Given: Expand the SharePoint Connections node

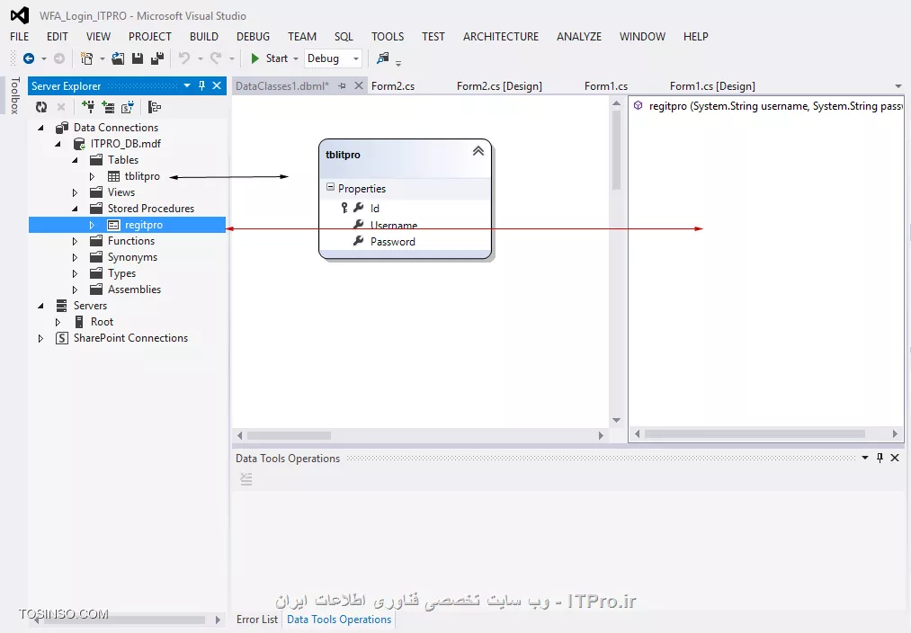Looking at the screenshot, I should pyautogui.click(x=40, y=338).
